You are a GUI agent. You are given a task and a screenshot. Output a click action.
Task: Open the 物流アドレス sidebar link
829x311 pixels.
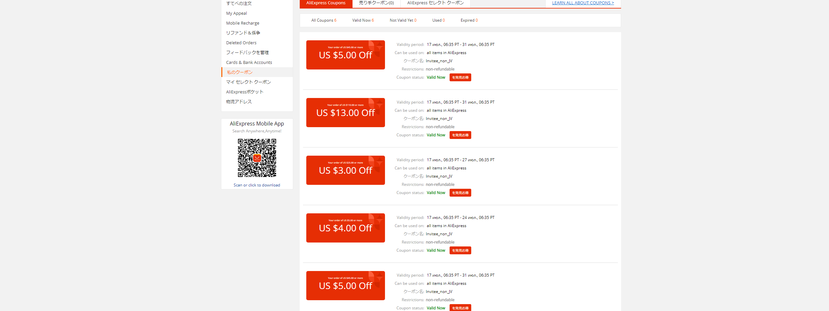tap(239, 102)
